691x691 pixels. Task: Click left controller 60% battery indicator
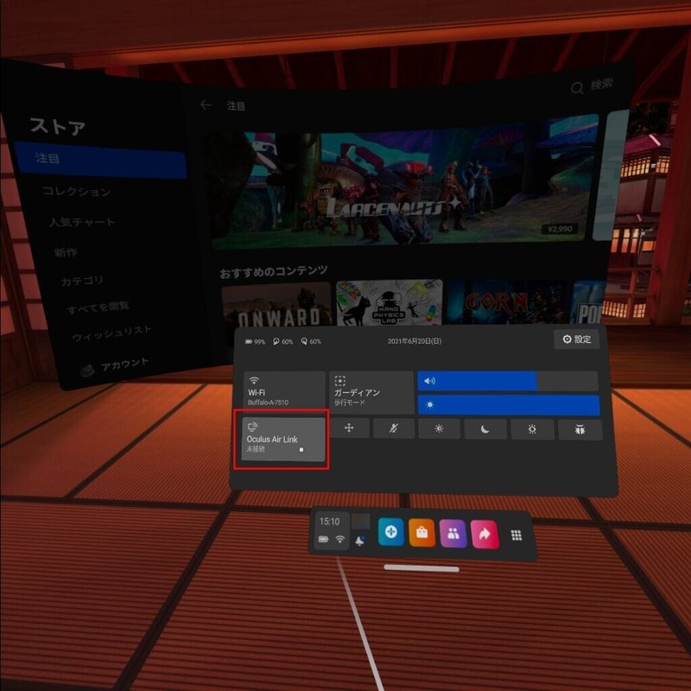click(283, 341)
